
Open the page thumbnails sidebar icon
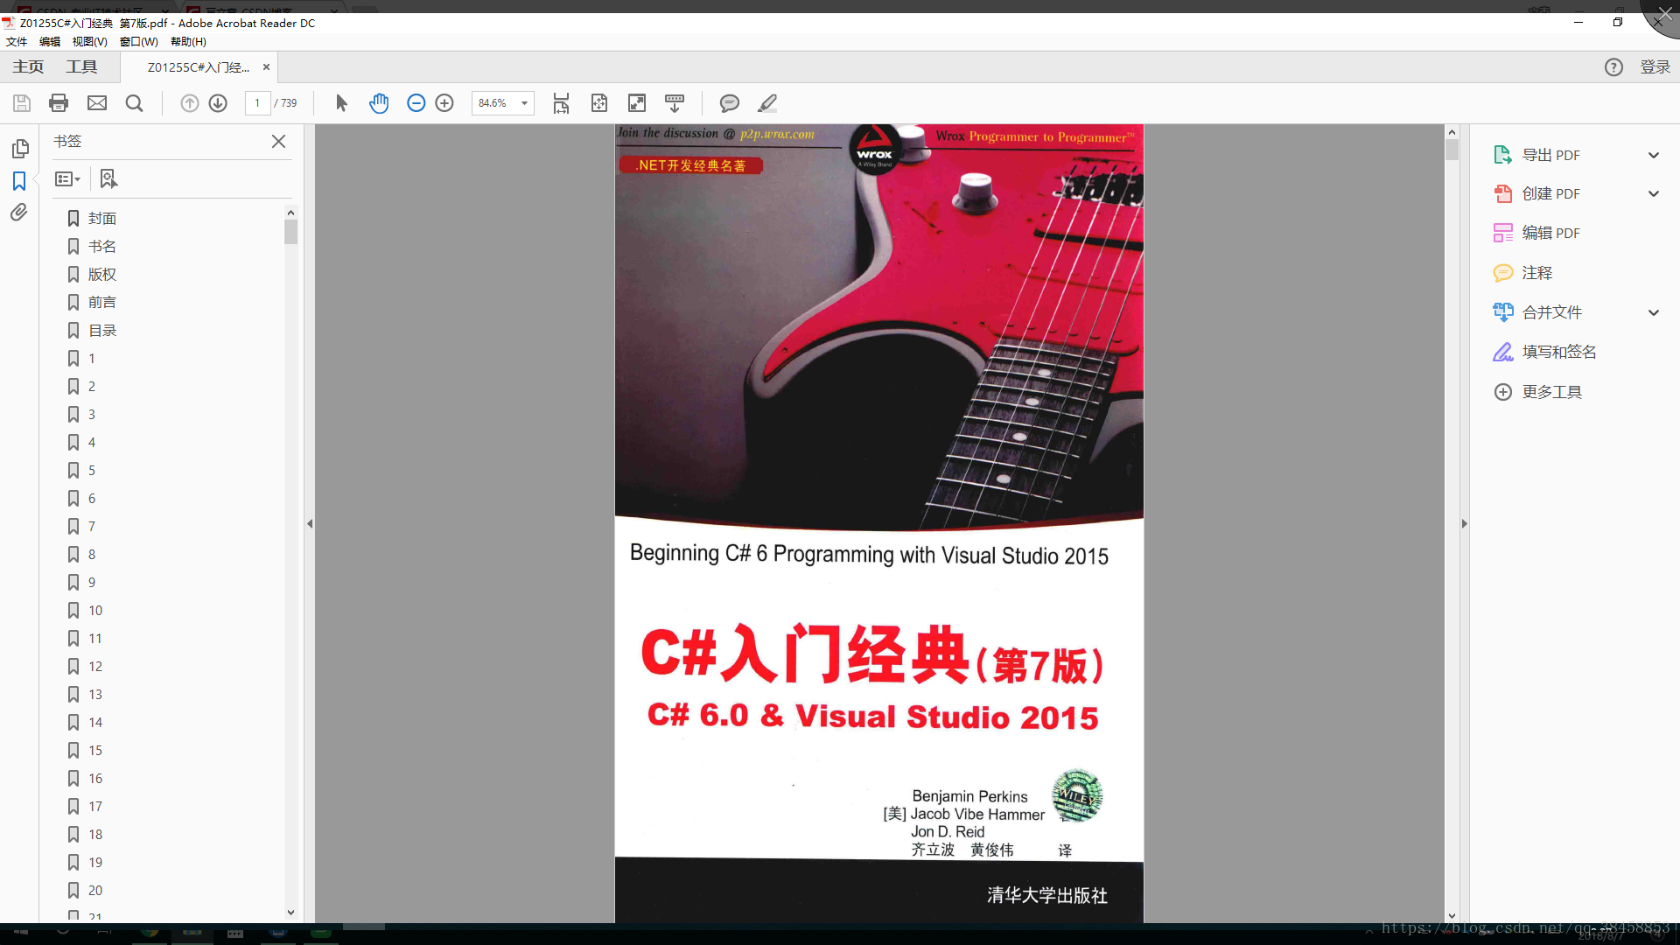pyautogui.click(x=20, y=149)
